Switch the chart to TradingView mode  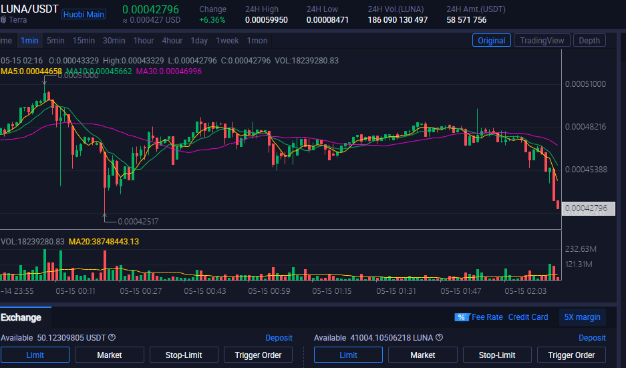pos(541,41)
